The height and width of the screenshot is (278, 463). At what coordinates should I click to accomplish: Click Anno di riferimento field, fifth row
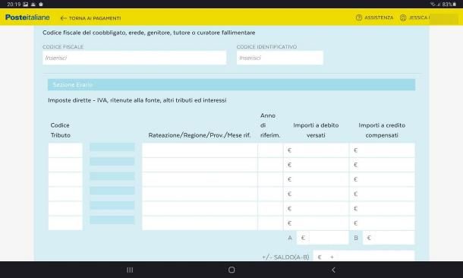[270, 209]
